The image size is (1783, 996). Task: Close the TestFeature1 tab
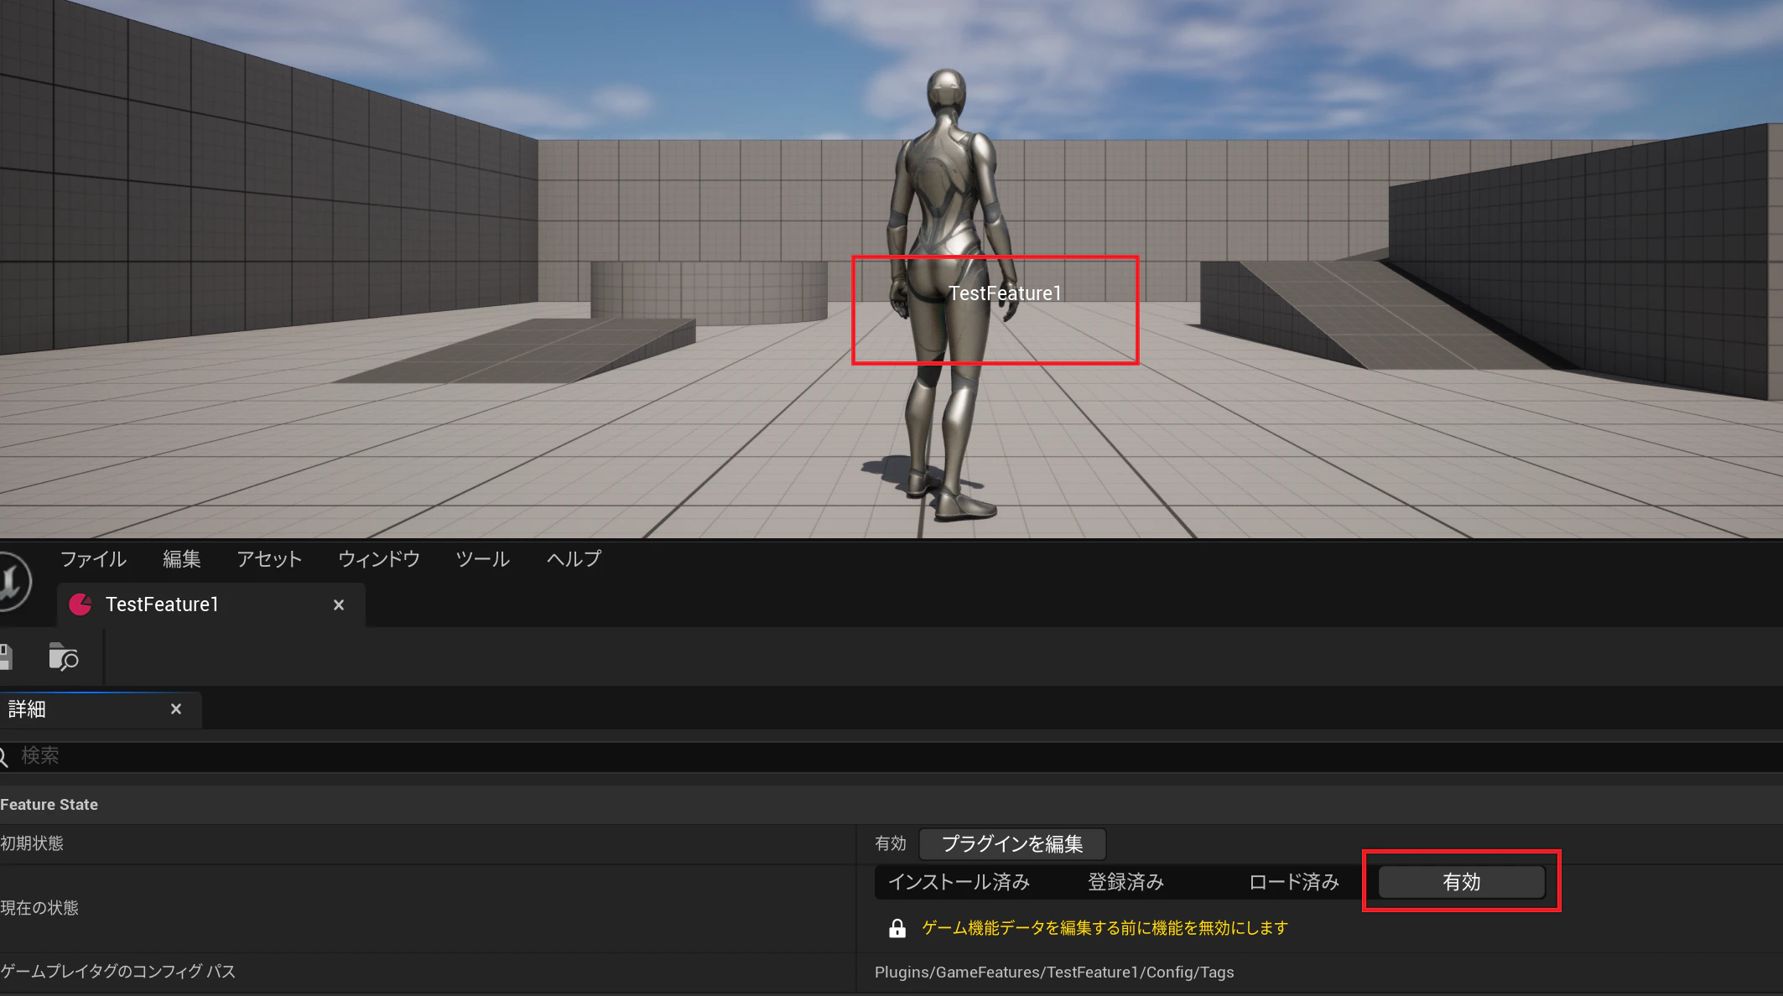[x=339, y=604]
